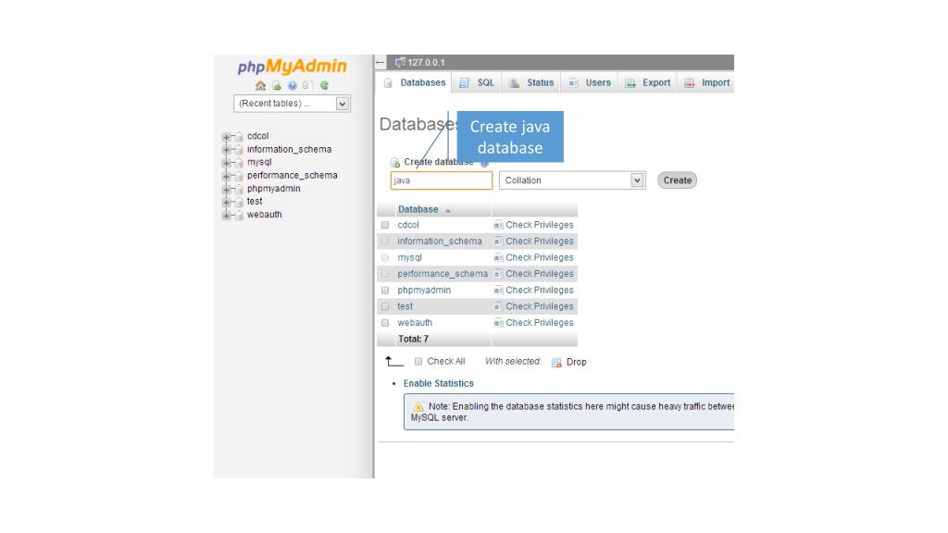Screen dimensions: 948x533
Task: Click the webauth database icon in sidebar
Action: click(x=239, y=215)
